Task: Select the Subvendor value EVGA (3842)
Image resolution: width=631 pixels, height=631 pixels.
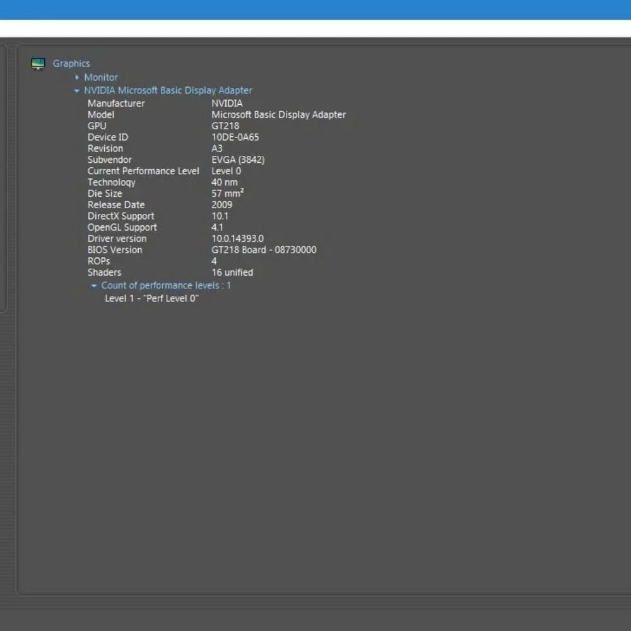Action: coord(238,160)
